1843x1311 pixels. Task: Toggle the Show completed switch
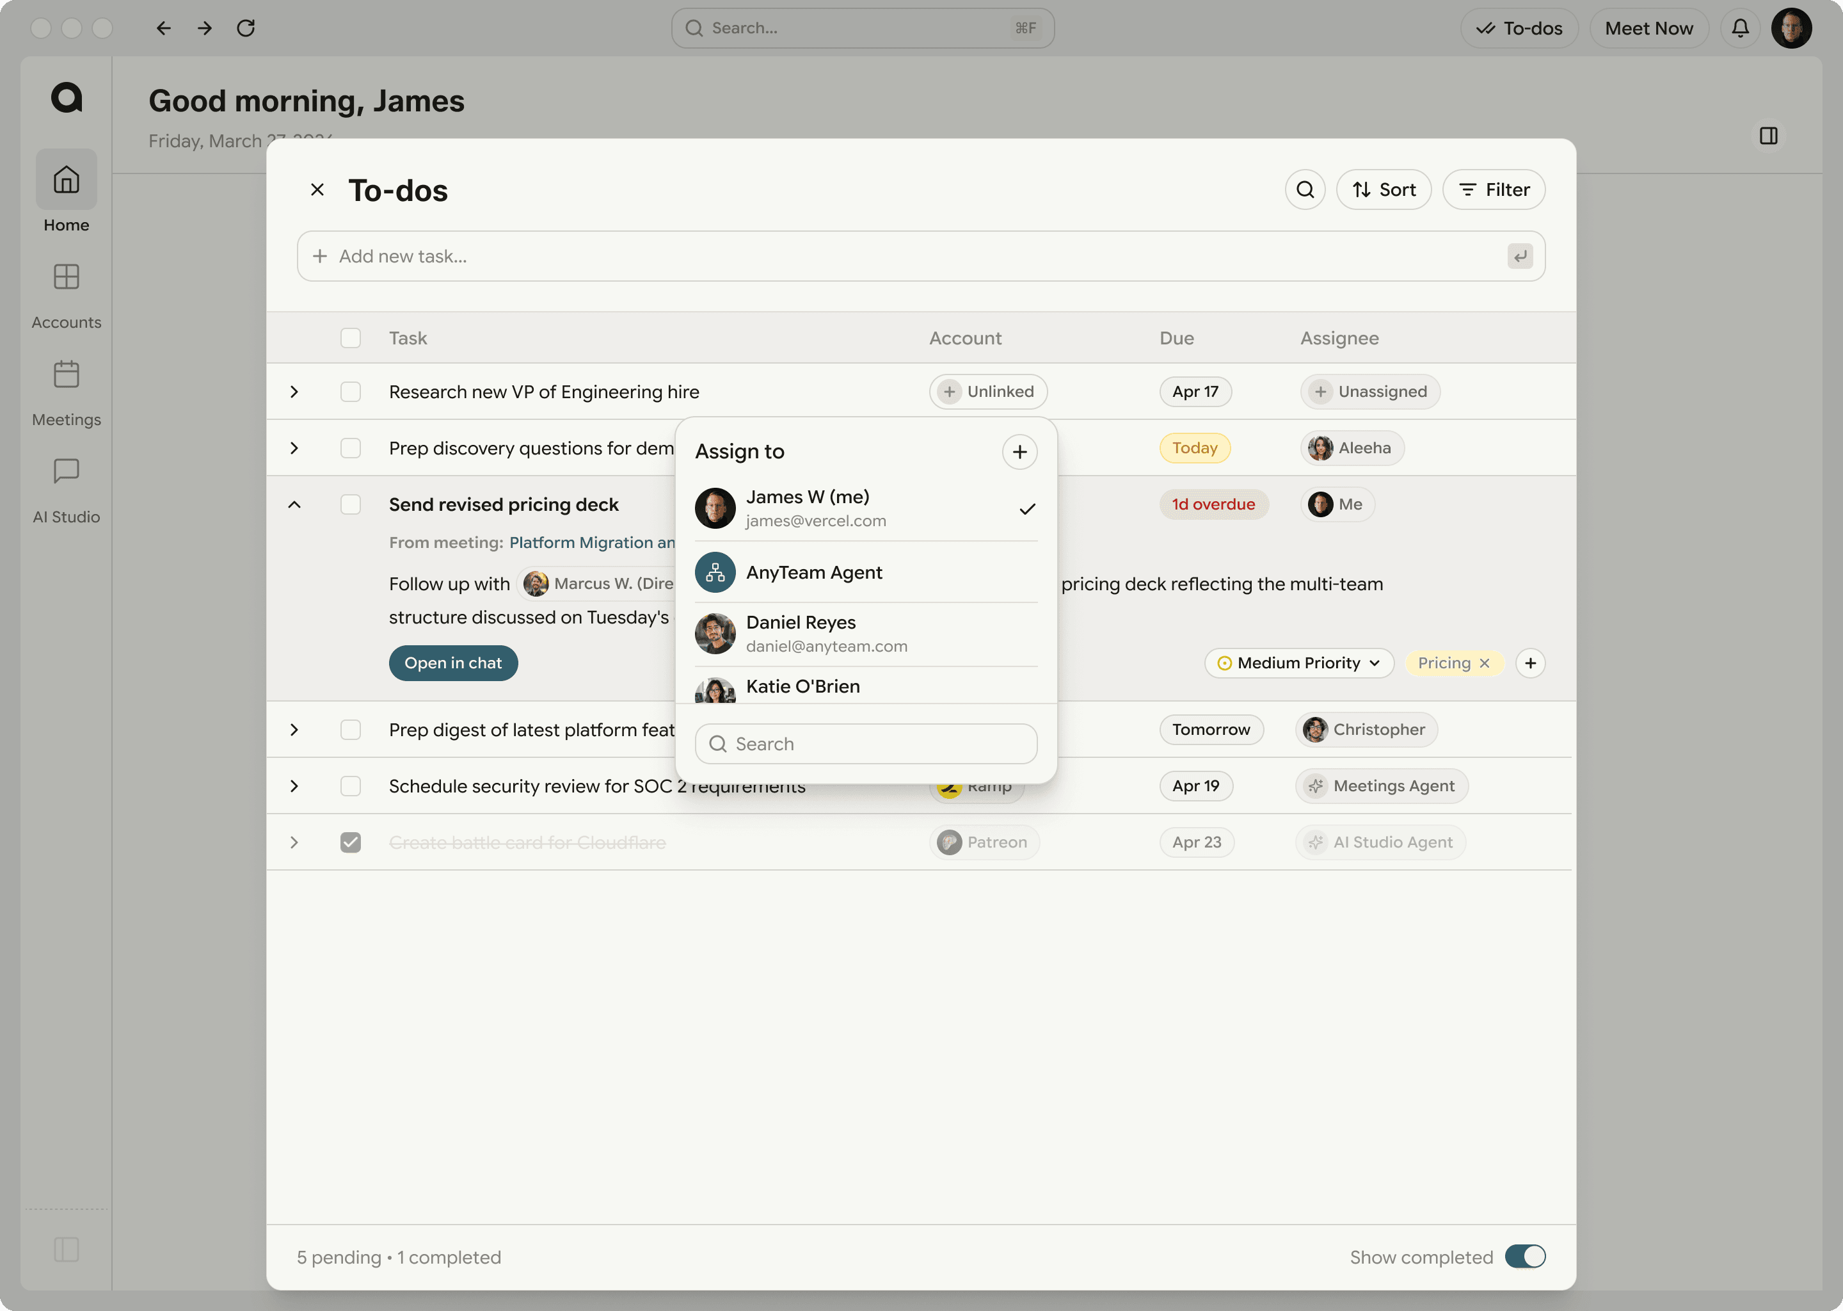1525,1256
